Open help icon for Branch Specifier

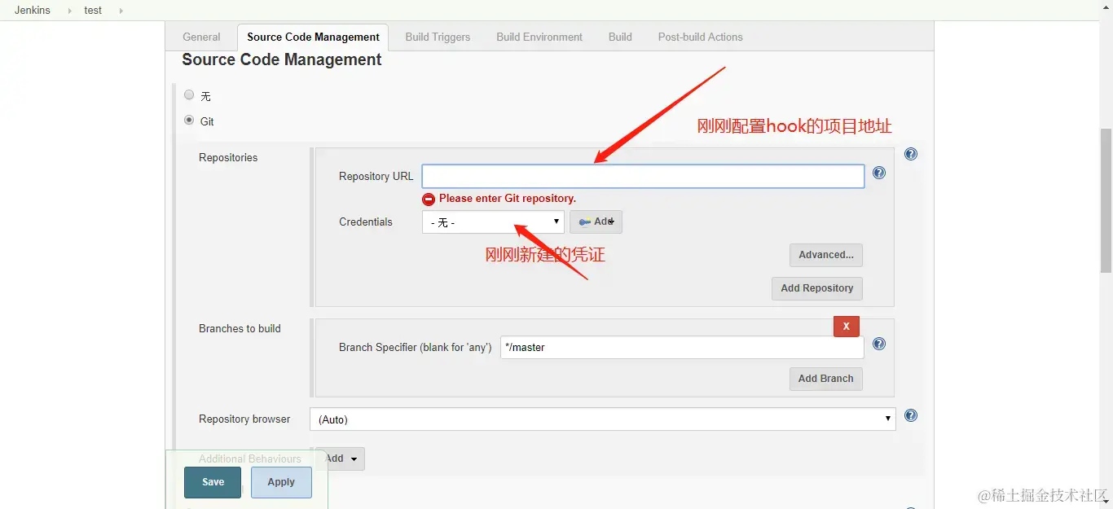tap(879, 344)
